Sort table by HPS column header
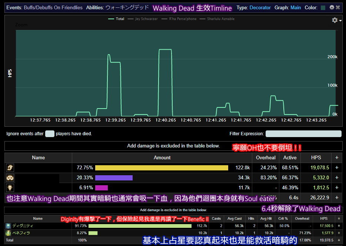Image resolution: width=346 pixels, height=246 pixels. [x=316, y=158]
